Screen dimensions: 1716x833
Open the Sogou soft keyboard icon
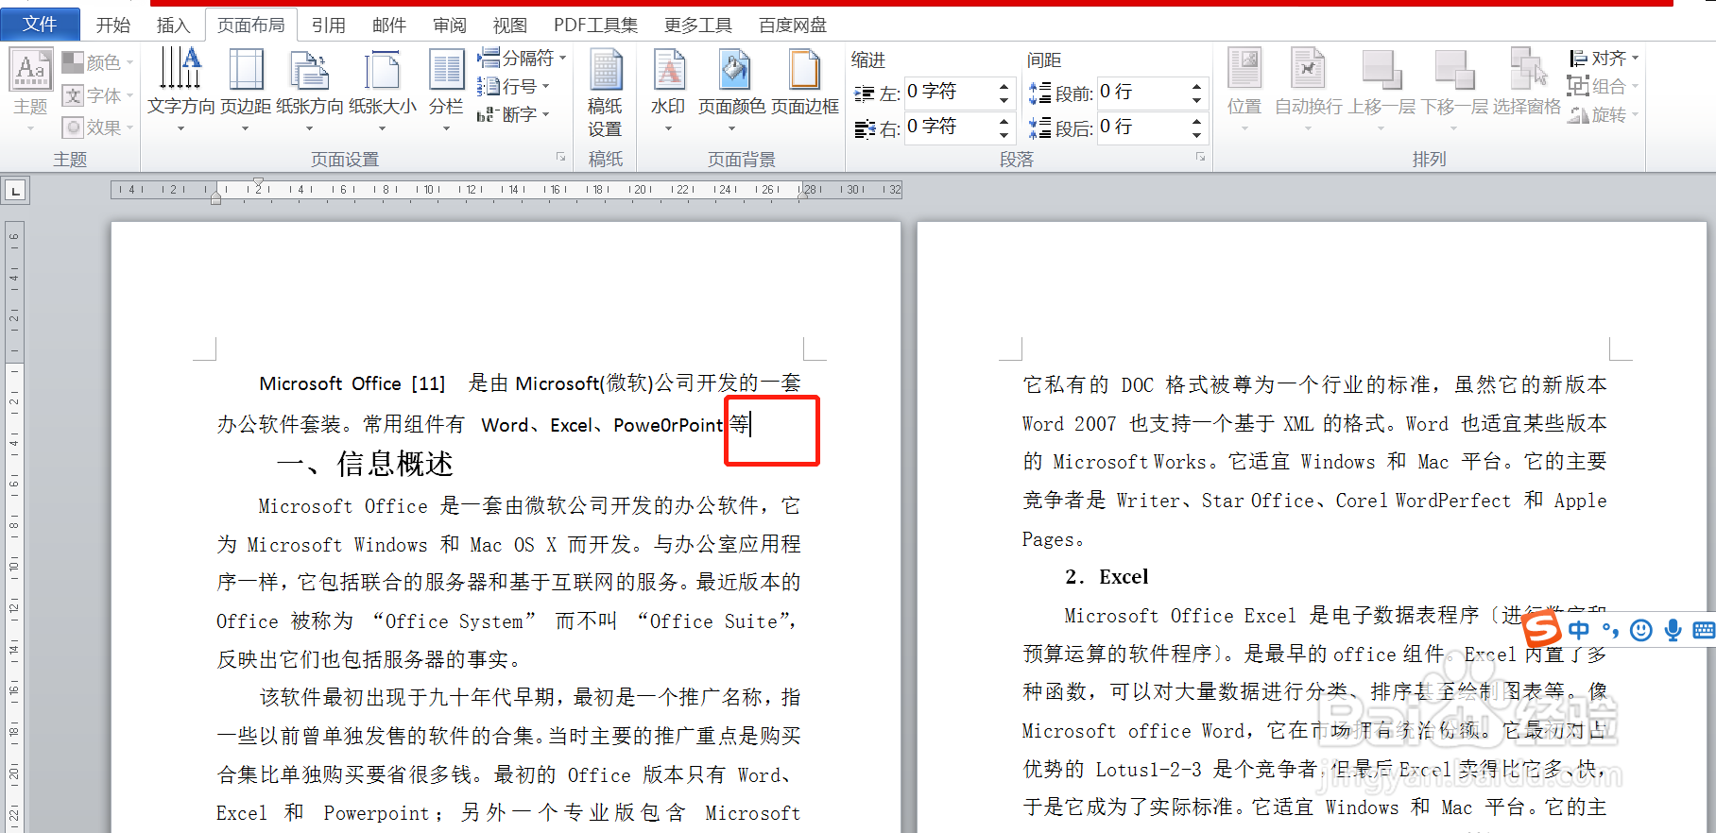(1704, 630)
